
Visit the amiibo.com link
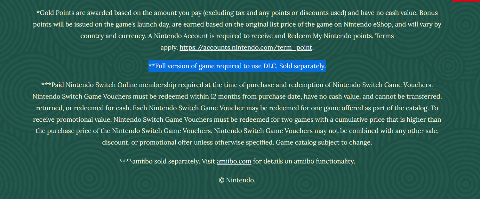pyautogui.click(x=234, y=161)
